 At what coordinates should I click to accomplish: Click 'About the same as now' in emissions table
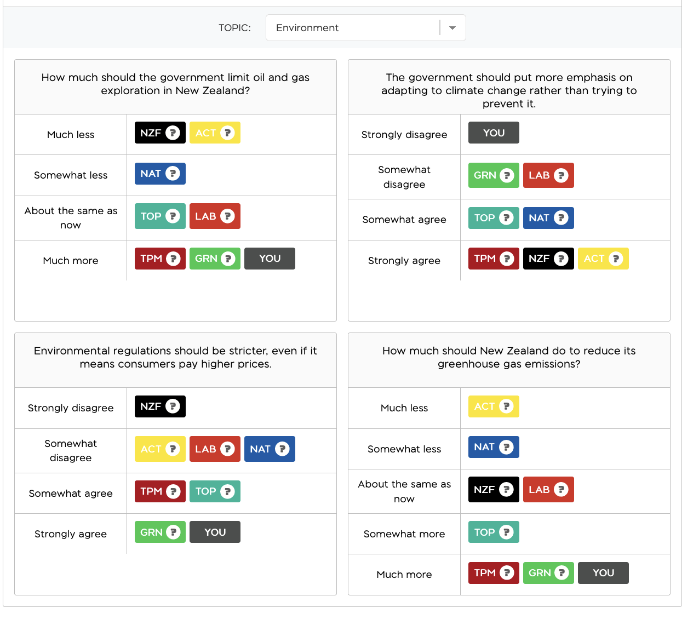404,491
